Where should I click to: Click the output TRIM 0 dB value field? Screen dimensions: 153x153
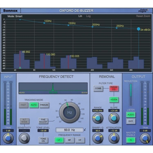(x=145, y=131)
